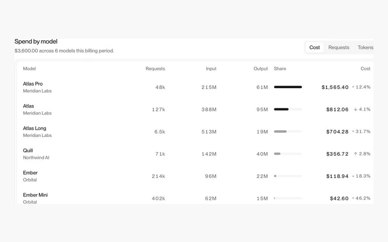The width and height of the screenshot is (388, 242).
Task: Click the 22M output value
Action: coord(262,176)
